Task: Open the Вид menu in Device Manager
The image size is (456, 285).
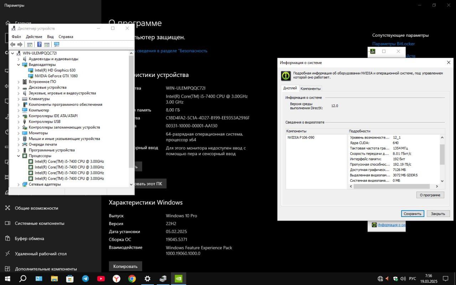Action: pos(50,37)
